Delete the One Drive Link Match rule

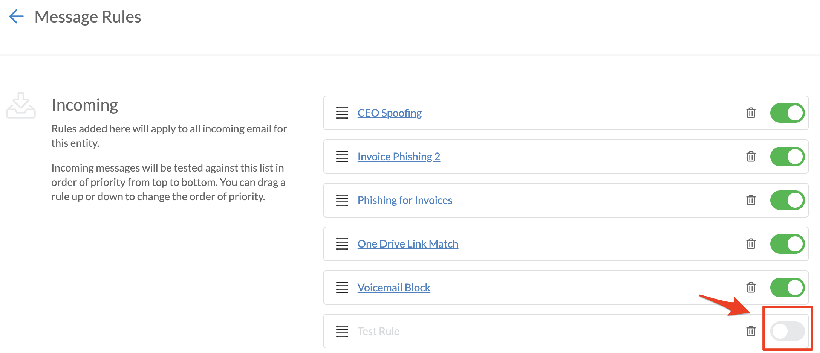751,244
